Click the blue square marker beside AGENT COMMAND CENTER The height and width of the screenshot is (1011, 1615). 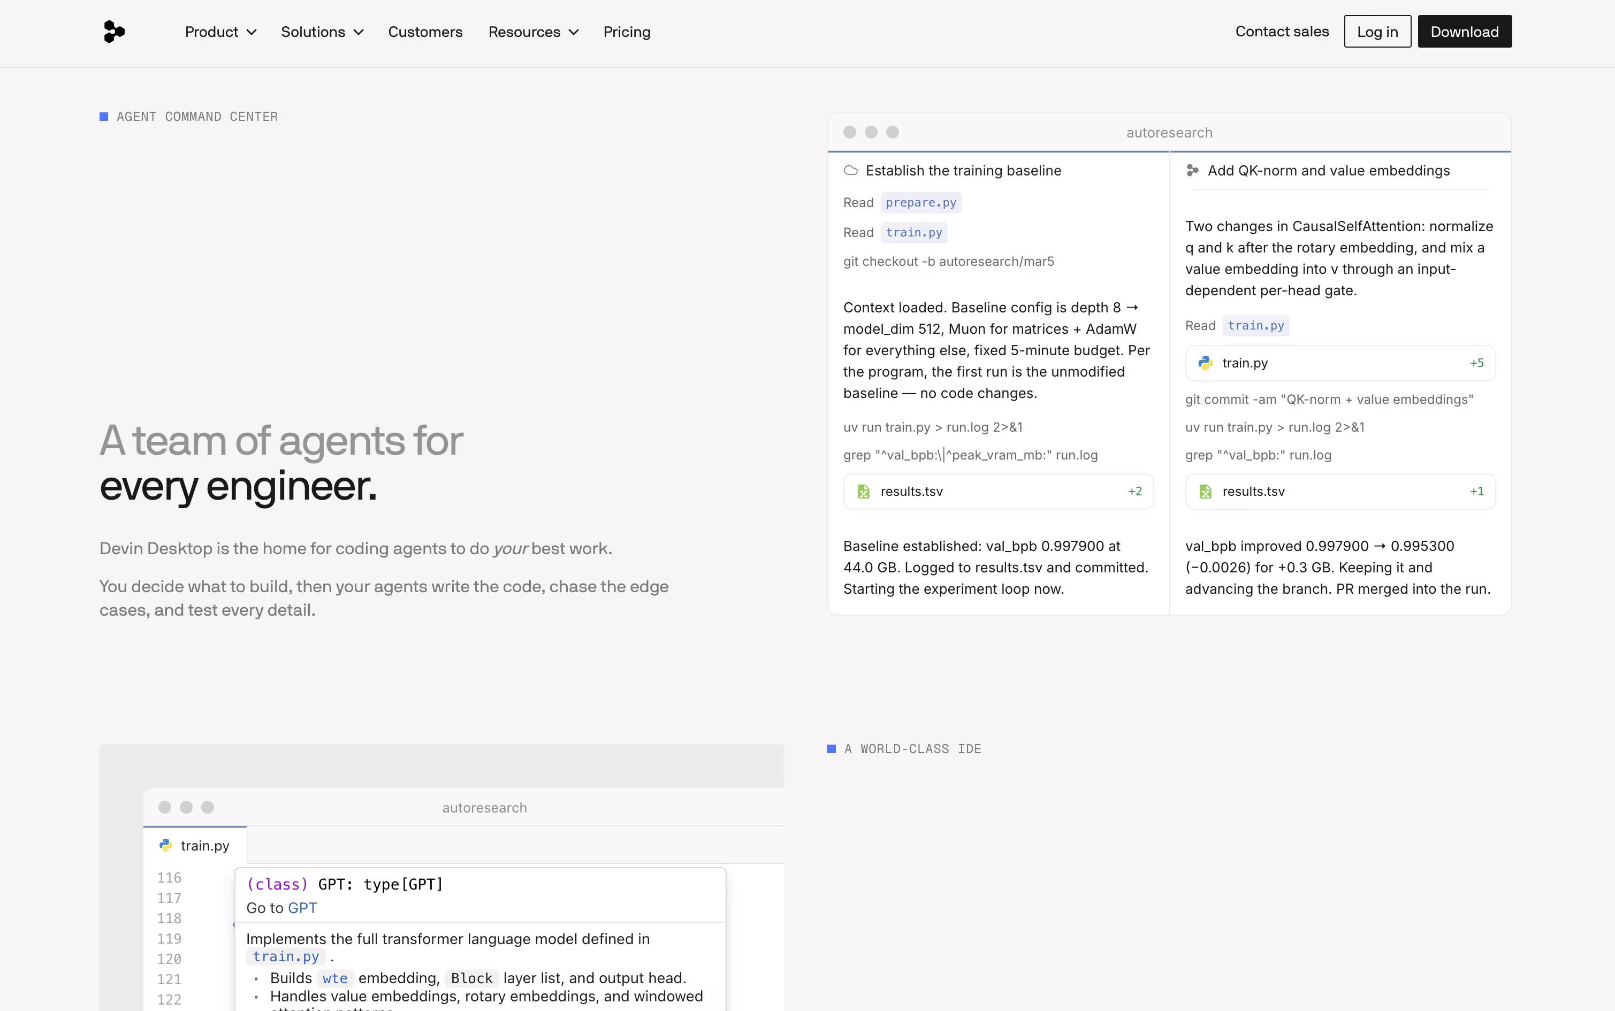click(104, 117)
